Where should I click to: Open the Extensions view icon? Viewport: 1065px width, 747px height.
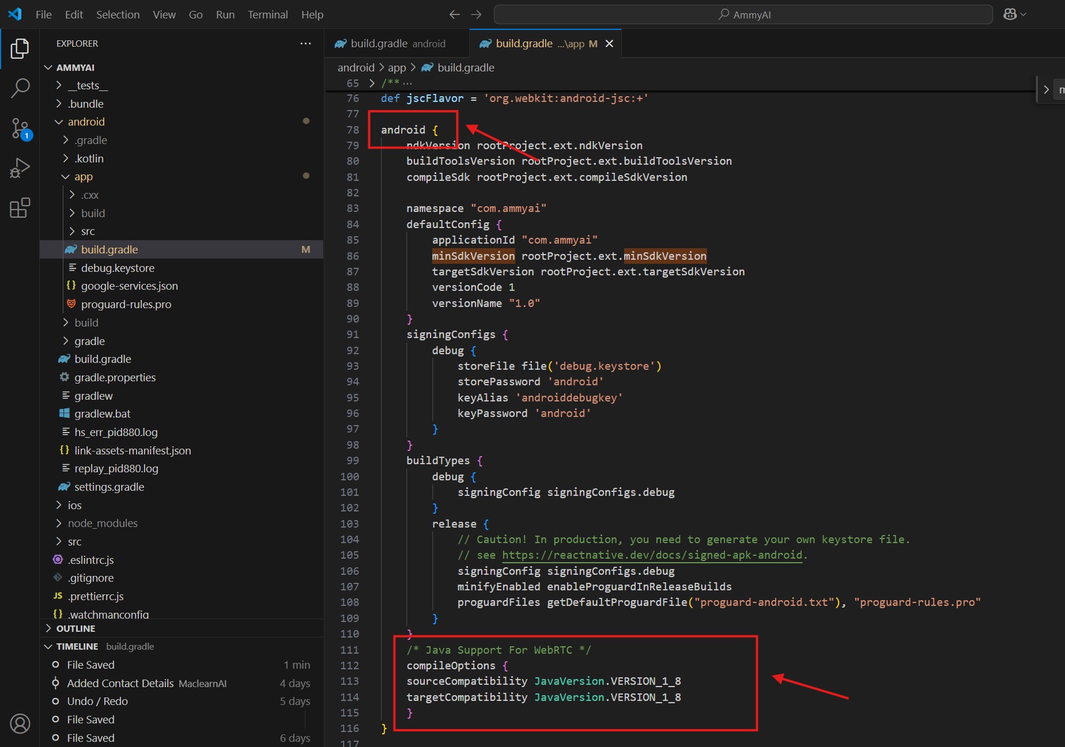(20, 208)
